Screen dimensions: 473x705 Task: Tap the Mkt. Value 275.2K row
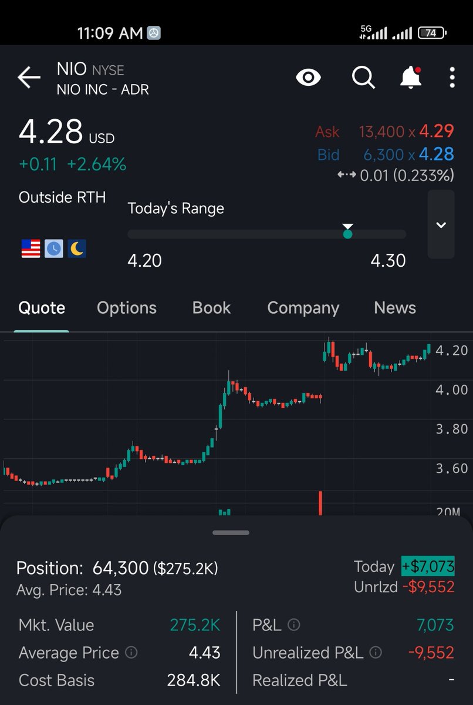click(x=119, y=625)
